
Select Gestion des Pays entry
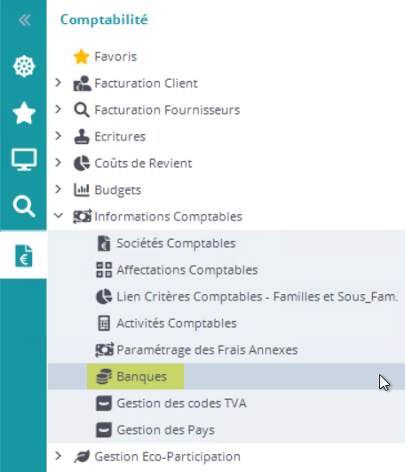point(165,430)
